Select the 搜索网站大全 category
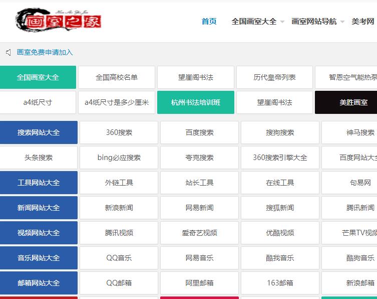This screenshot has height=299, width=377. point(39,132)
